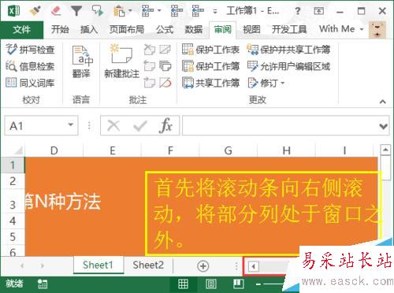Viewport: 394px width, 293px height.
Task: Click the cancel X in formula bar
Action: click(x=113, y=126)
